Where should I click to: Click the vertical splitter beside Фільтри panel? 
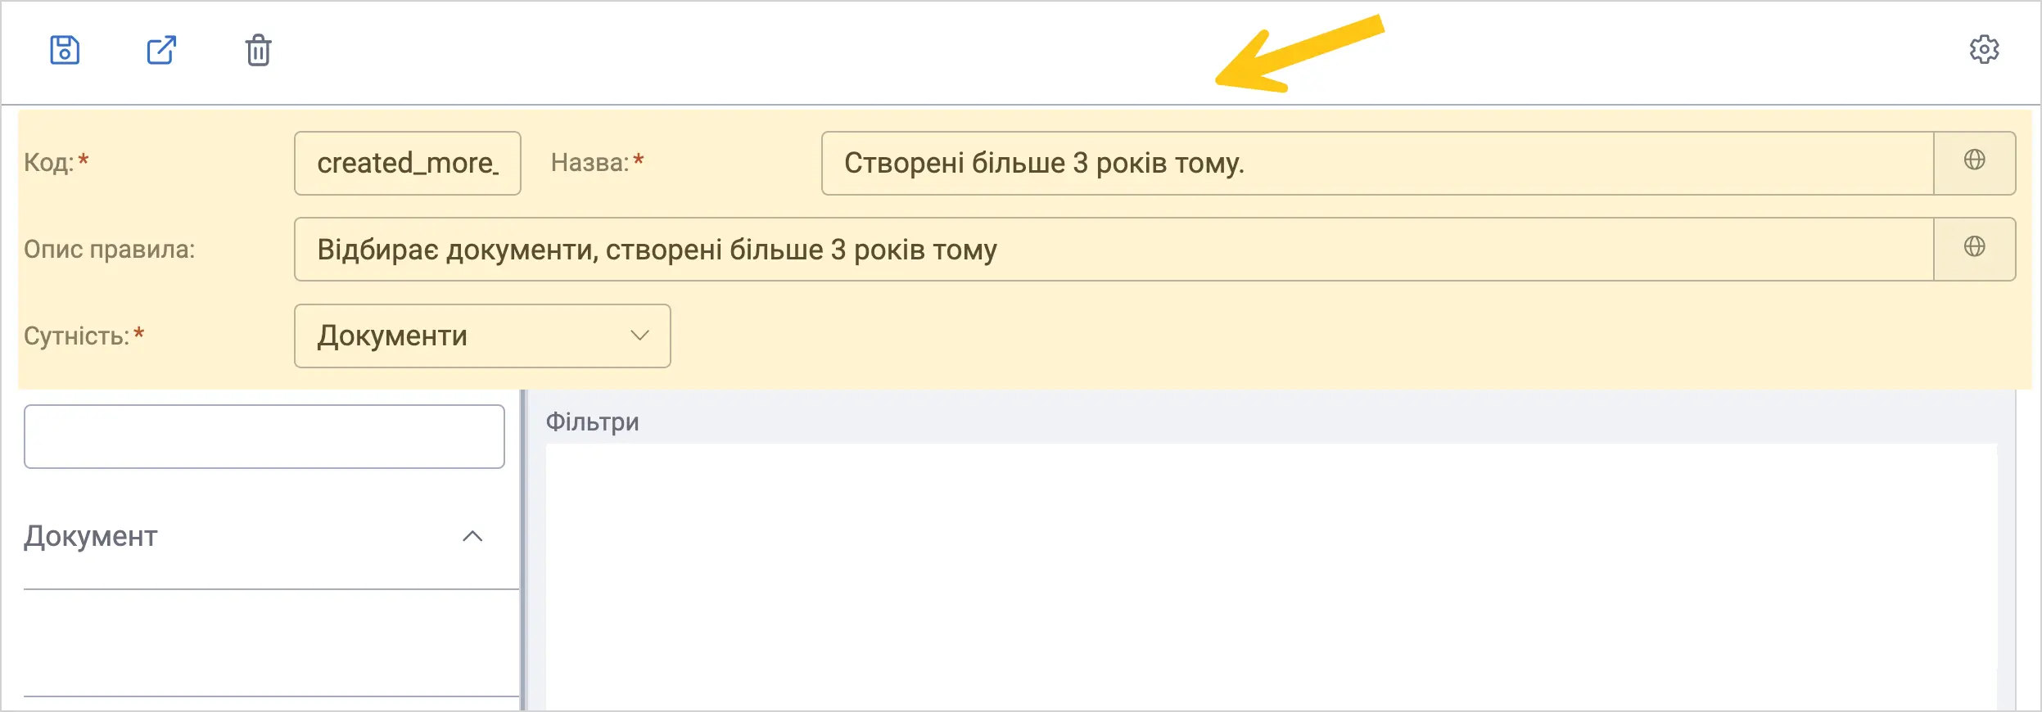pos(523,550)
